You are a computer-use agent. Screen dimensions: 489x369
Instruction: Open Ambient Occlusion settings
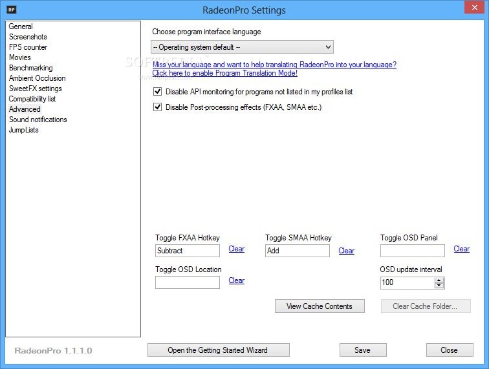[37, 78]
